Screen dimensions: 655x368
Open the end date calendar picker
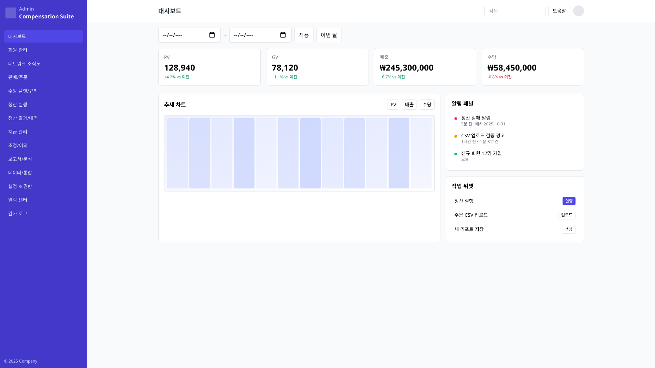pyautogui.click(x=283, y=35)
